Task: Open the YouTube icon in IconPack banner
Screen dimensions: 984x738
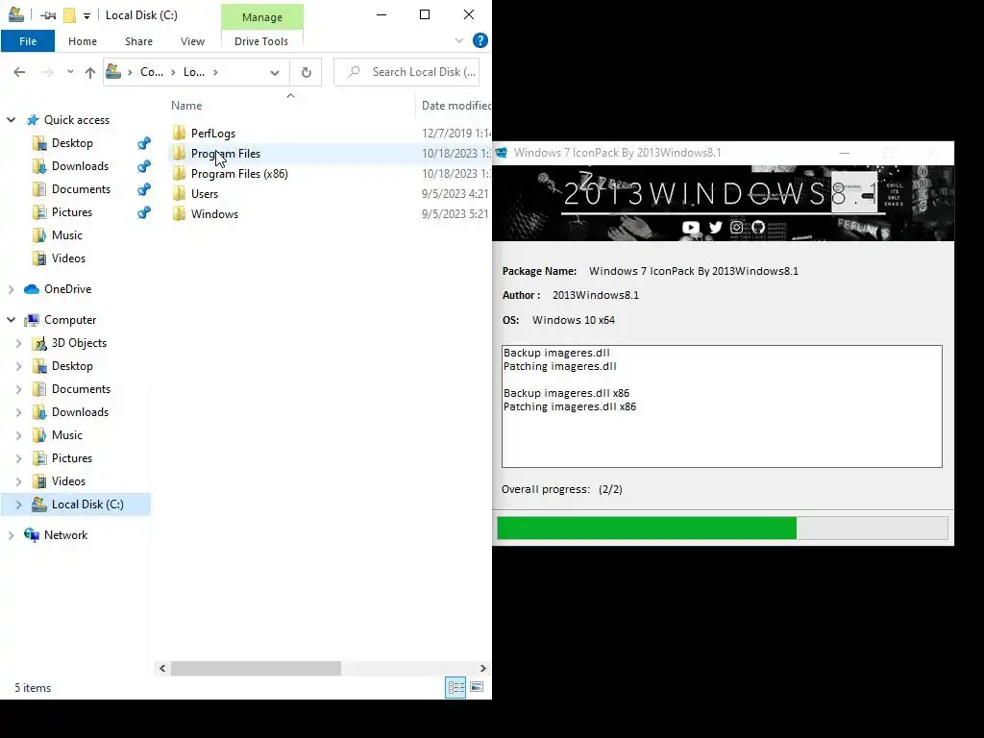Action: [x=690, y=227]
